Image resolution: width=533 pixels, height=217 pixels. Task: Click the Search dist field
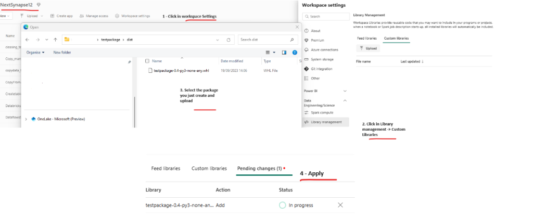click(x=268, y=40)
